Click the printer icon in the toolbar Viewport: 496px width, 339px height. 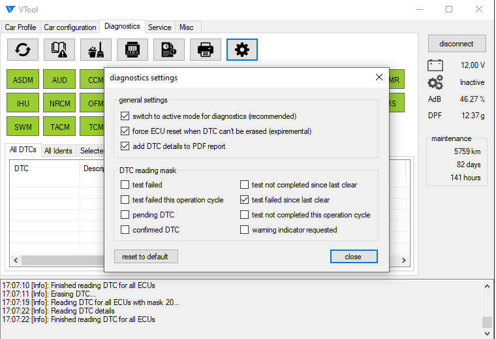click(206, 50)
